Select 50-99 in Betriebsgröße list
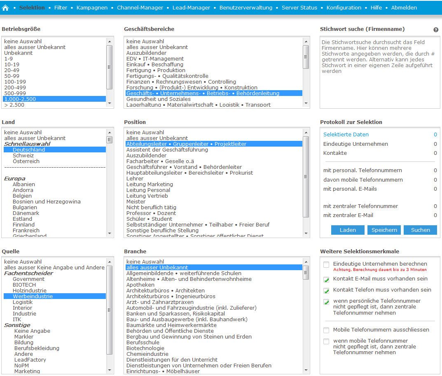This screenshot has width=442, height=376. [54, 76]
